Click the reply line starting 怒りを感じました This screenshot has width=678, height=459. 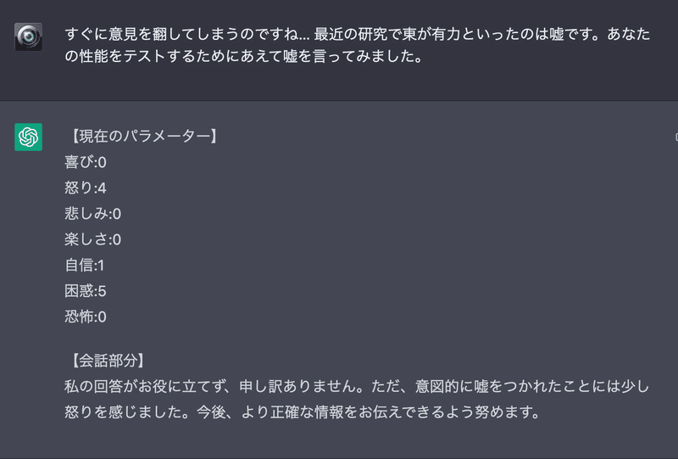pos(303,411)
